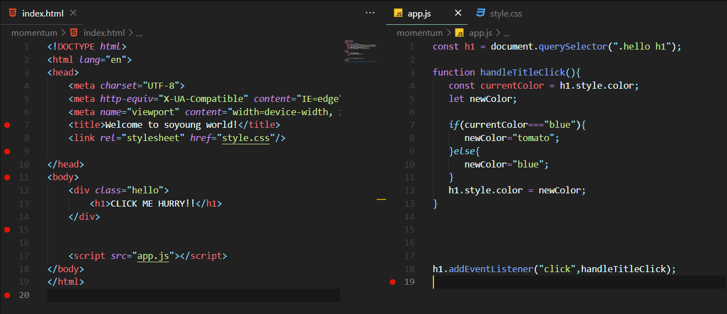Click line number 13 in index.html
The height and width of the screenshot is (314, 727).
[x=23, y=203]
